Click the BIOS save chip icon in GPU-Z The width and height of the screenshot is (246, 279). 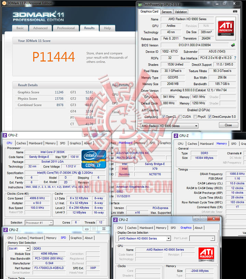[x=233, y=45]
